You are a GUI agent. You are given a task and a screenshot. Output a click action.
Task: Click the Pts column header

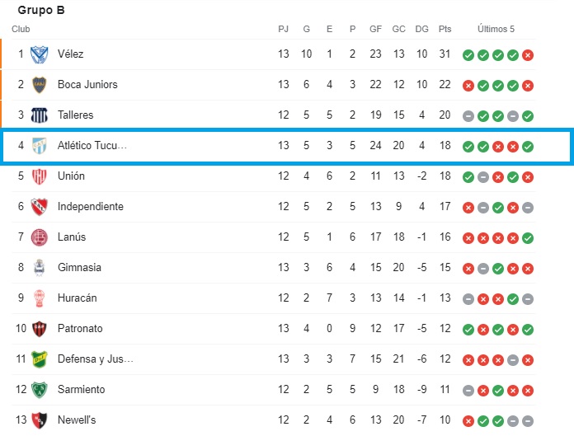445,29
